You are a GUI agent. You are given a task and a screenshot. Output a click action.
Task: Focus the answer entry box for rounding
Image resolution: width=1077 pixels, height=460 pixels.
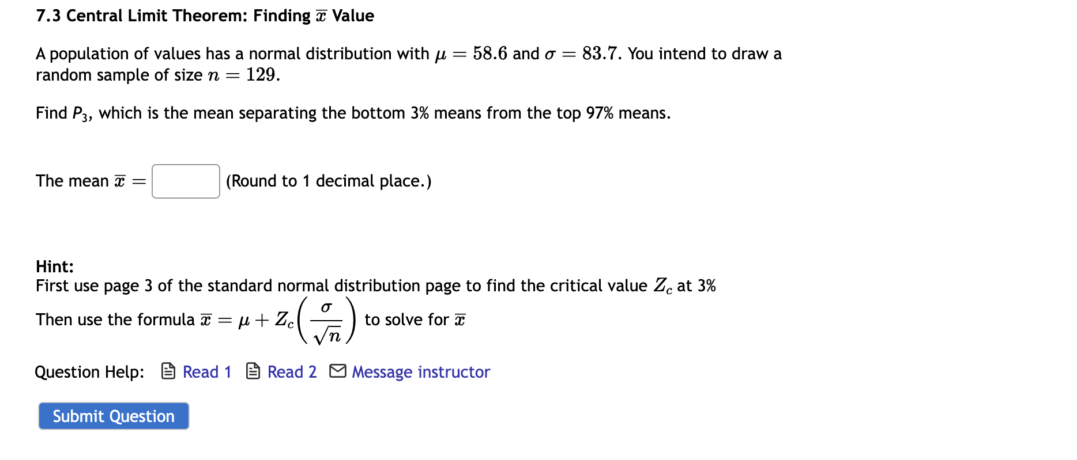pyautogui.click(x=185, y=181)
